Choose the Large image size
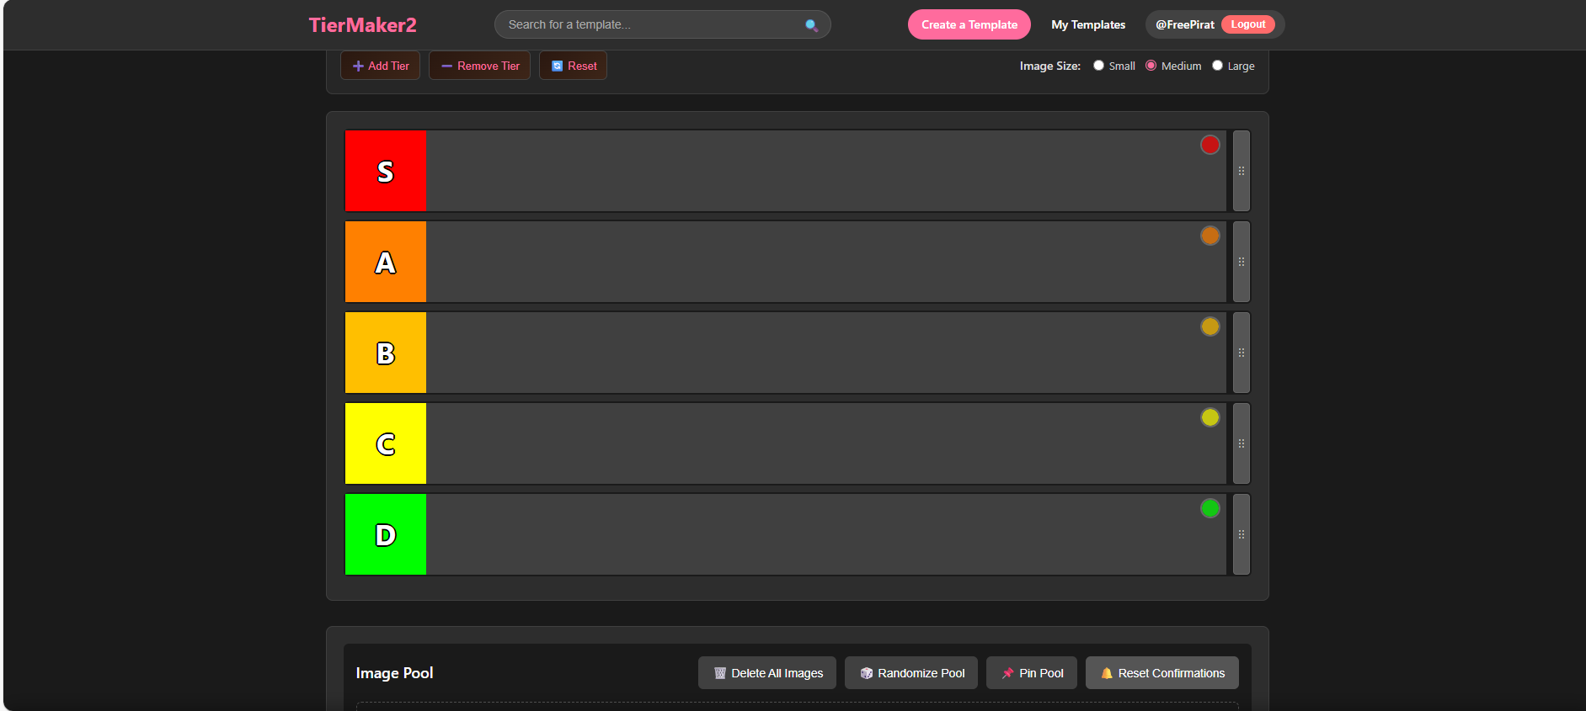The image size is (1586, 711). coord(1217,66)
